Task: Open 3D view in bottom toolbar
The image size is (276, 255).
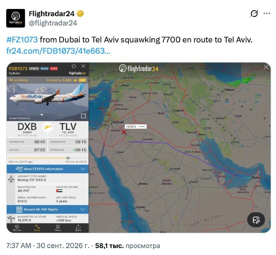Action: point(17,228)
